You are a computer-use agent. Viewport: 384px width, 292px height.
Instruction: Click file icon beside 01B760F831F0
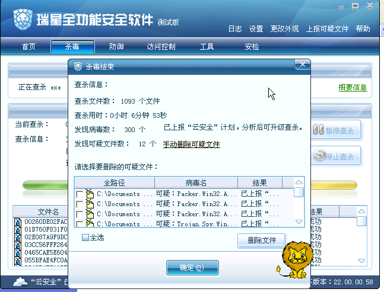coord(18,229)
